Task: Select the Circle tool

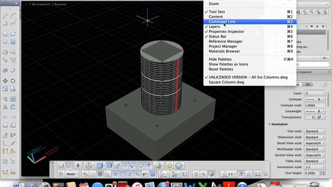Action: [5, 34]
